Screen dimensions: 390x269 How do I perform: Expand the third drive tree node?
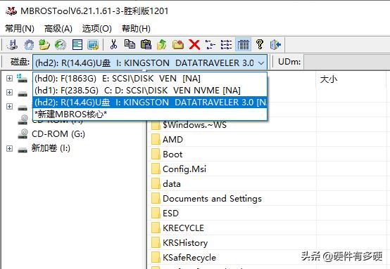(x=9, y=107)
